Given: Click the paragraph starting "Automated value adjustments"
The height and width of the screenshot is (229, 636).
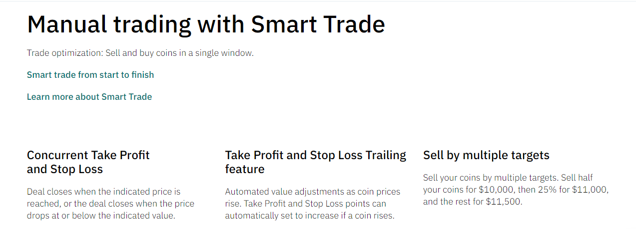Looking at the screenshot, I should pos(313,204).
